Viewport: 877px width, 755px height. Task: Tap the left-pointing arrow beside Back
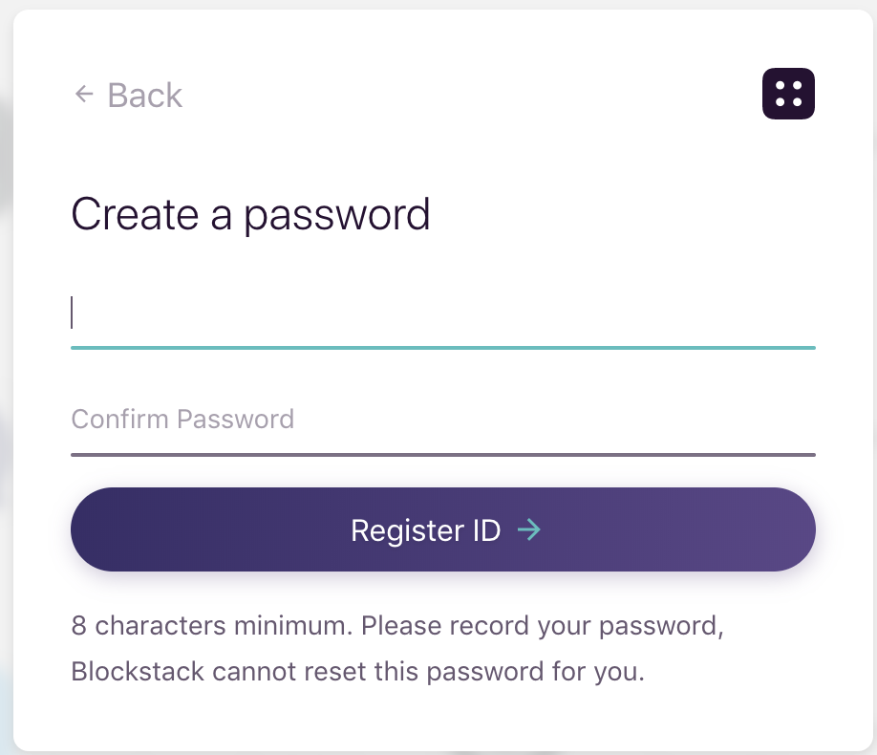[x=83, y=94]
